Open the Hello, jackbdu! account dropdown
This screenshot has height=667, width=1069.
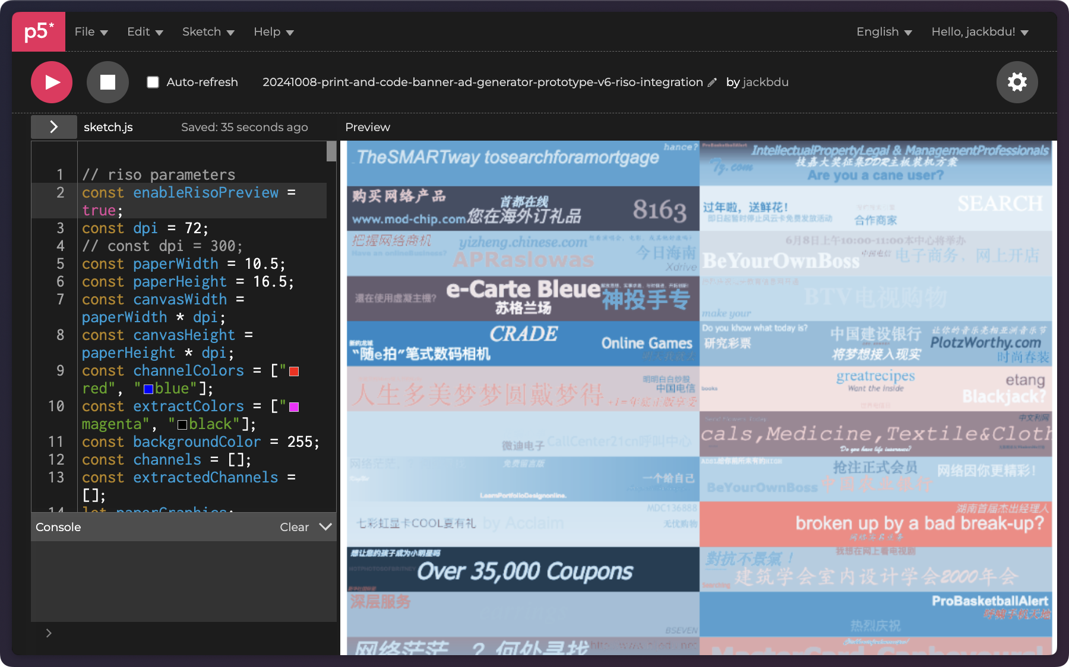coord(979,32)
